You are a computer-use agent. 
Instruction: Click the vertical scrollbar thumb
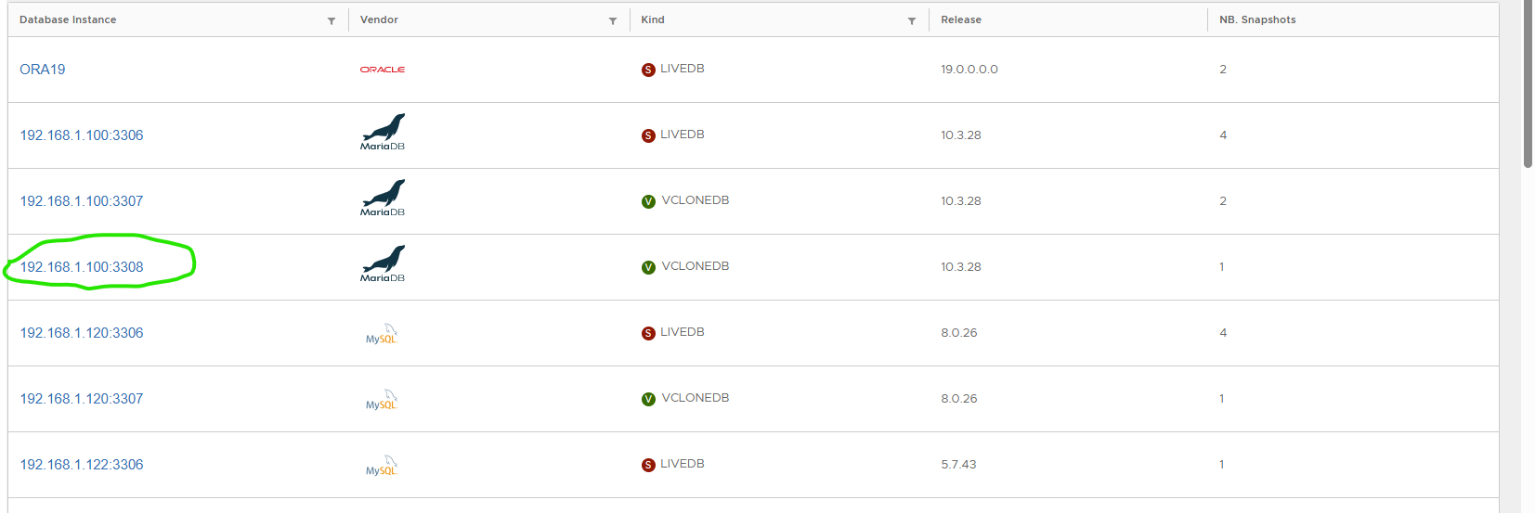point(1528,83)
